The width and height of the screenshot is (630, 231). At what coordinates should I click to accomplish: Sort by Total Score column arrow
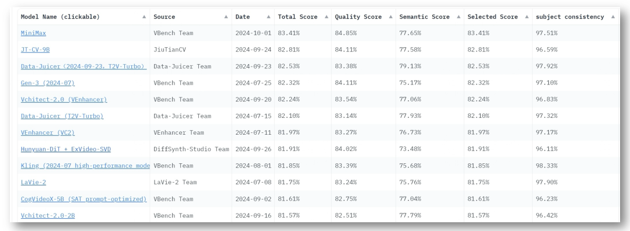point(326,17)
